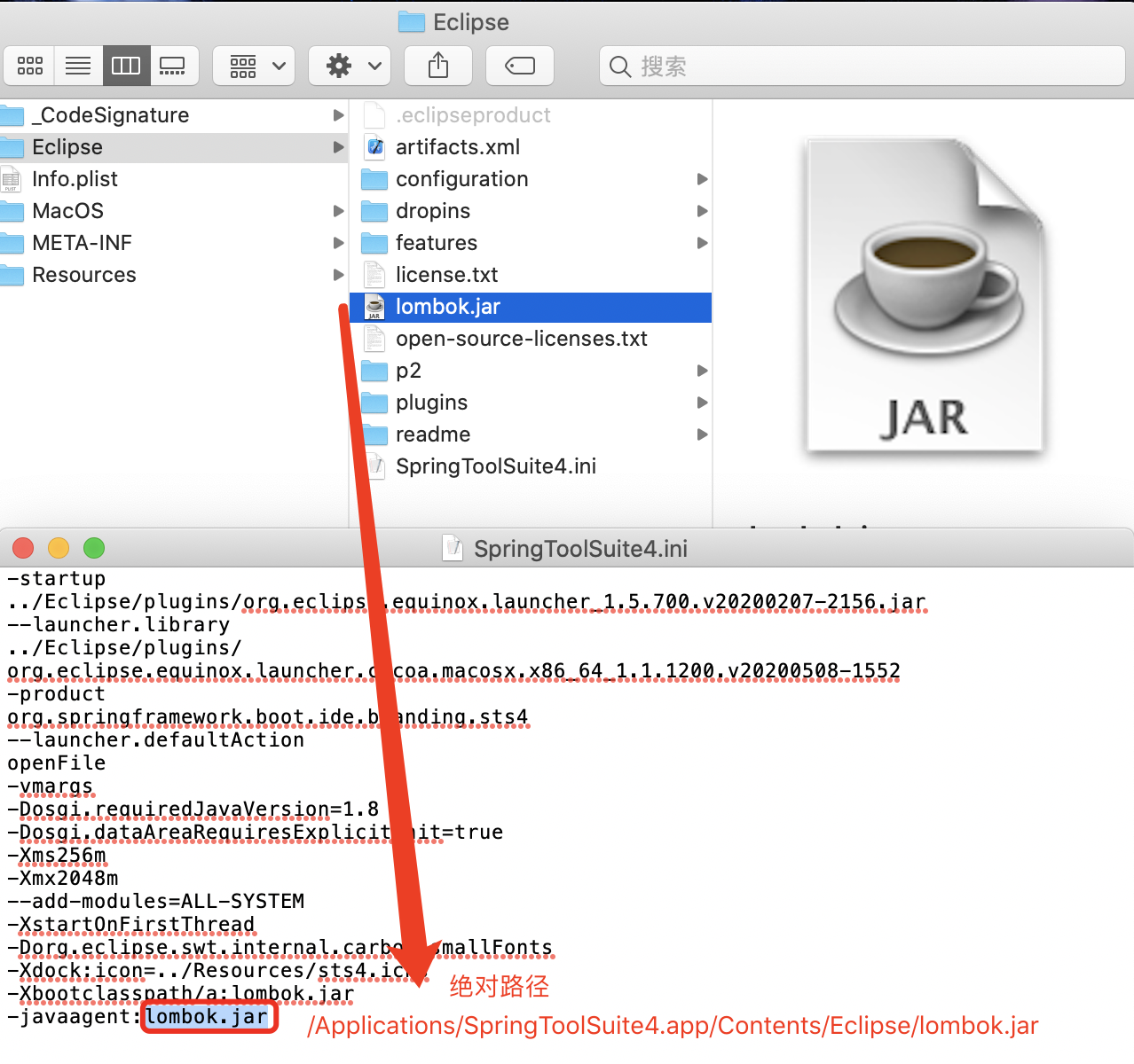Click the -vmargs line
This screenshot has width=1134, height=1064.
tap(51, 786)
